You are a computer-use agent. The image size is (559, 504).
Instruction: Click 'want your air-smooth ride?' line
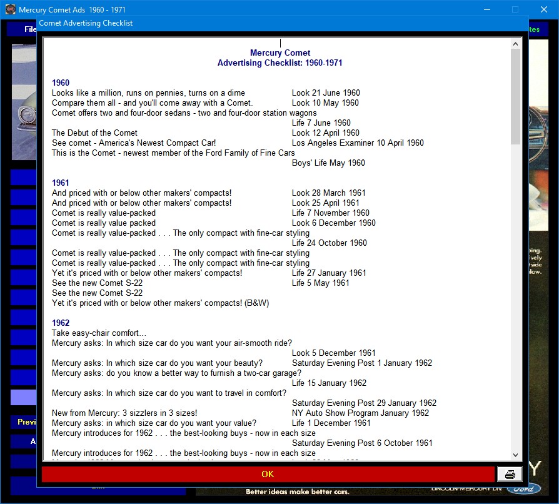[x=172, y=343]
